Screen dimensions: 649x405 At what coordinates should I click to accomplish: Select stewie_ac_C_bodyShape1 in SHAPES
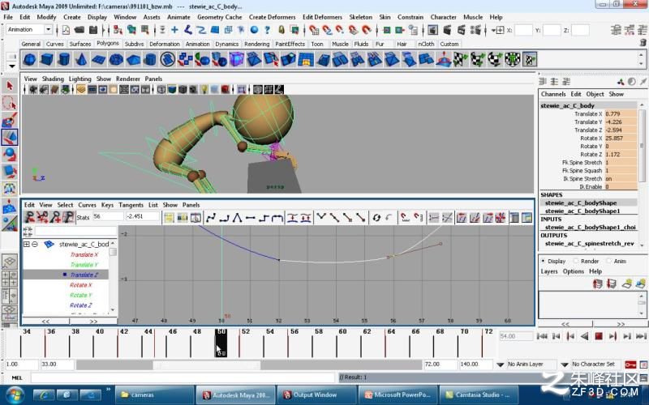(582, 211)
